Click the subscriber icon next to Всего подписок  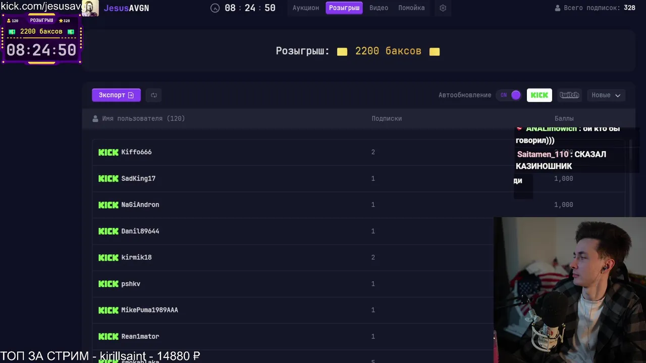[558, 8]
